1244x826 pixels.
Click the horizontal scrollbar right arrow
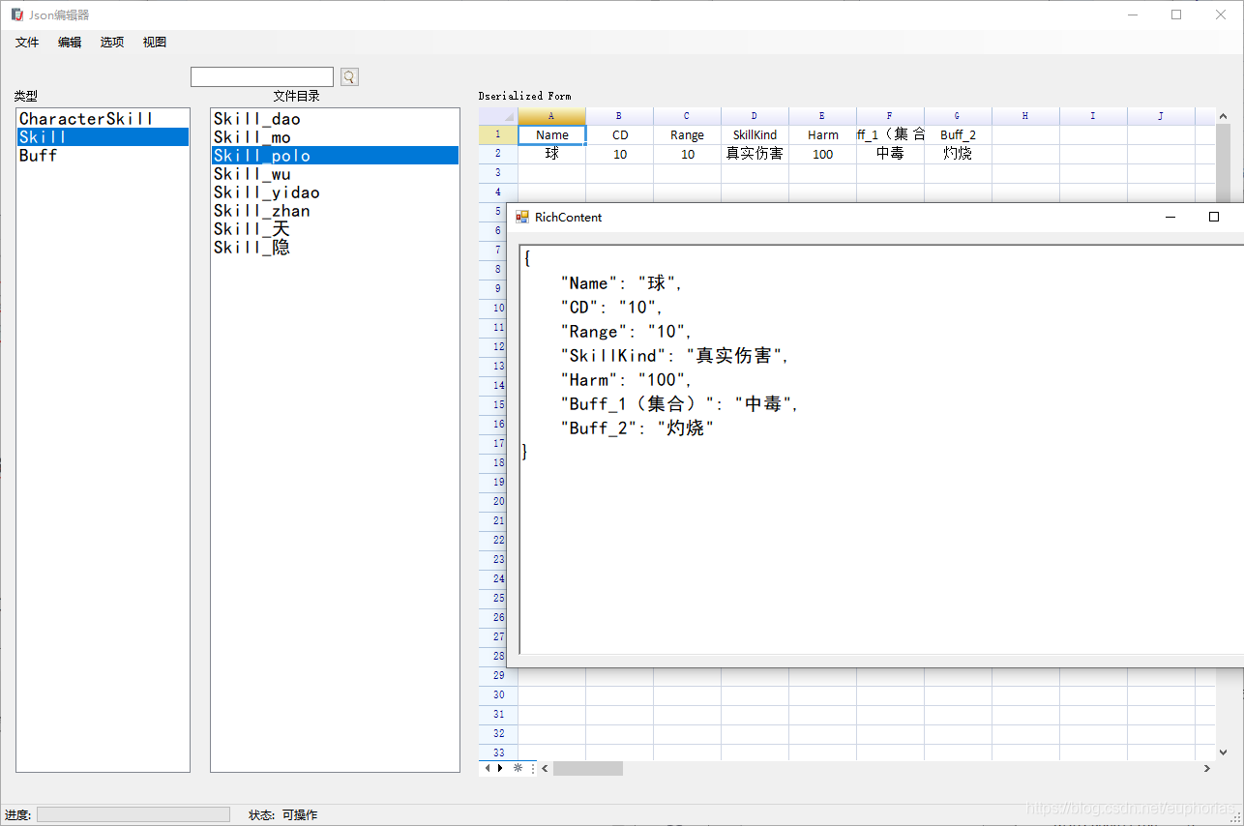click(1206, 768)
